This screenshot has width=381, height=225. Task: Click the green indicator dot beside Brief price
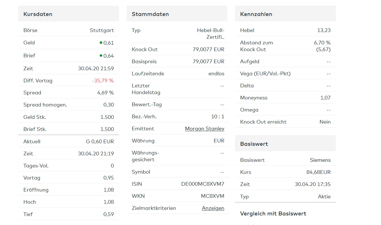pyautogui.click(x=101, y=56)
